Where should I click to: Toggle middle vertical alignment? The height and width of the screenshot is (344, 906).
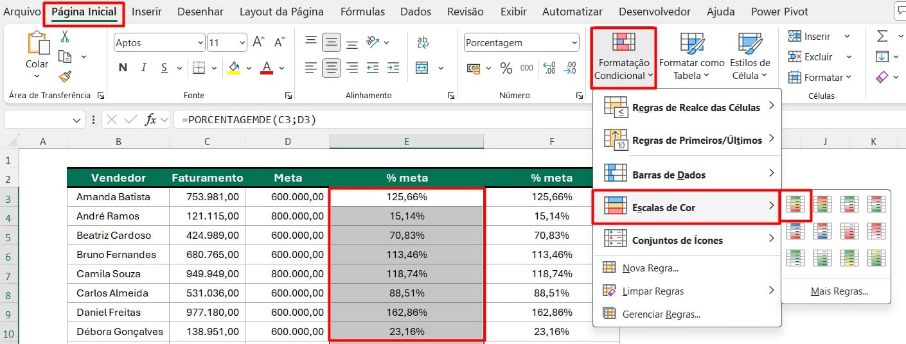pyautogui.click(x=332, y=42)
